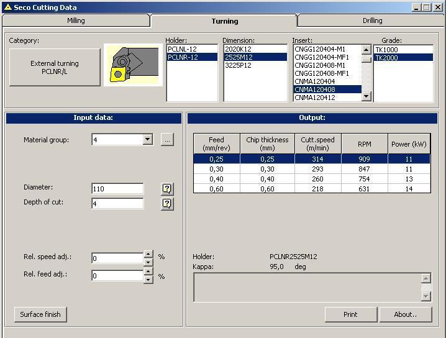
Task: Click inside the empty notes text box
Action: coord(307,287)
